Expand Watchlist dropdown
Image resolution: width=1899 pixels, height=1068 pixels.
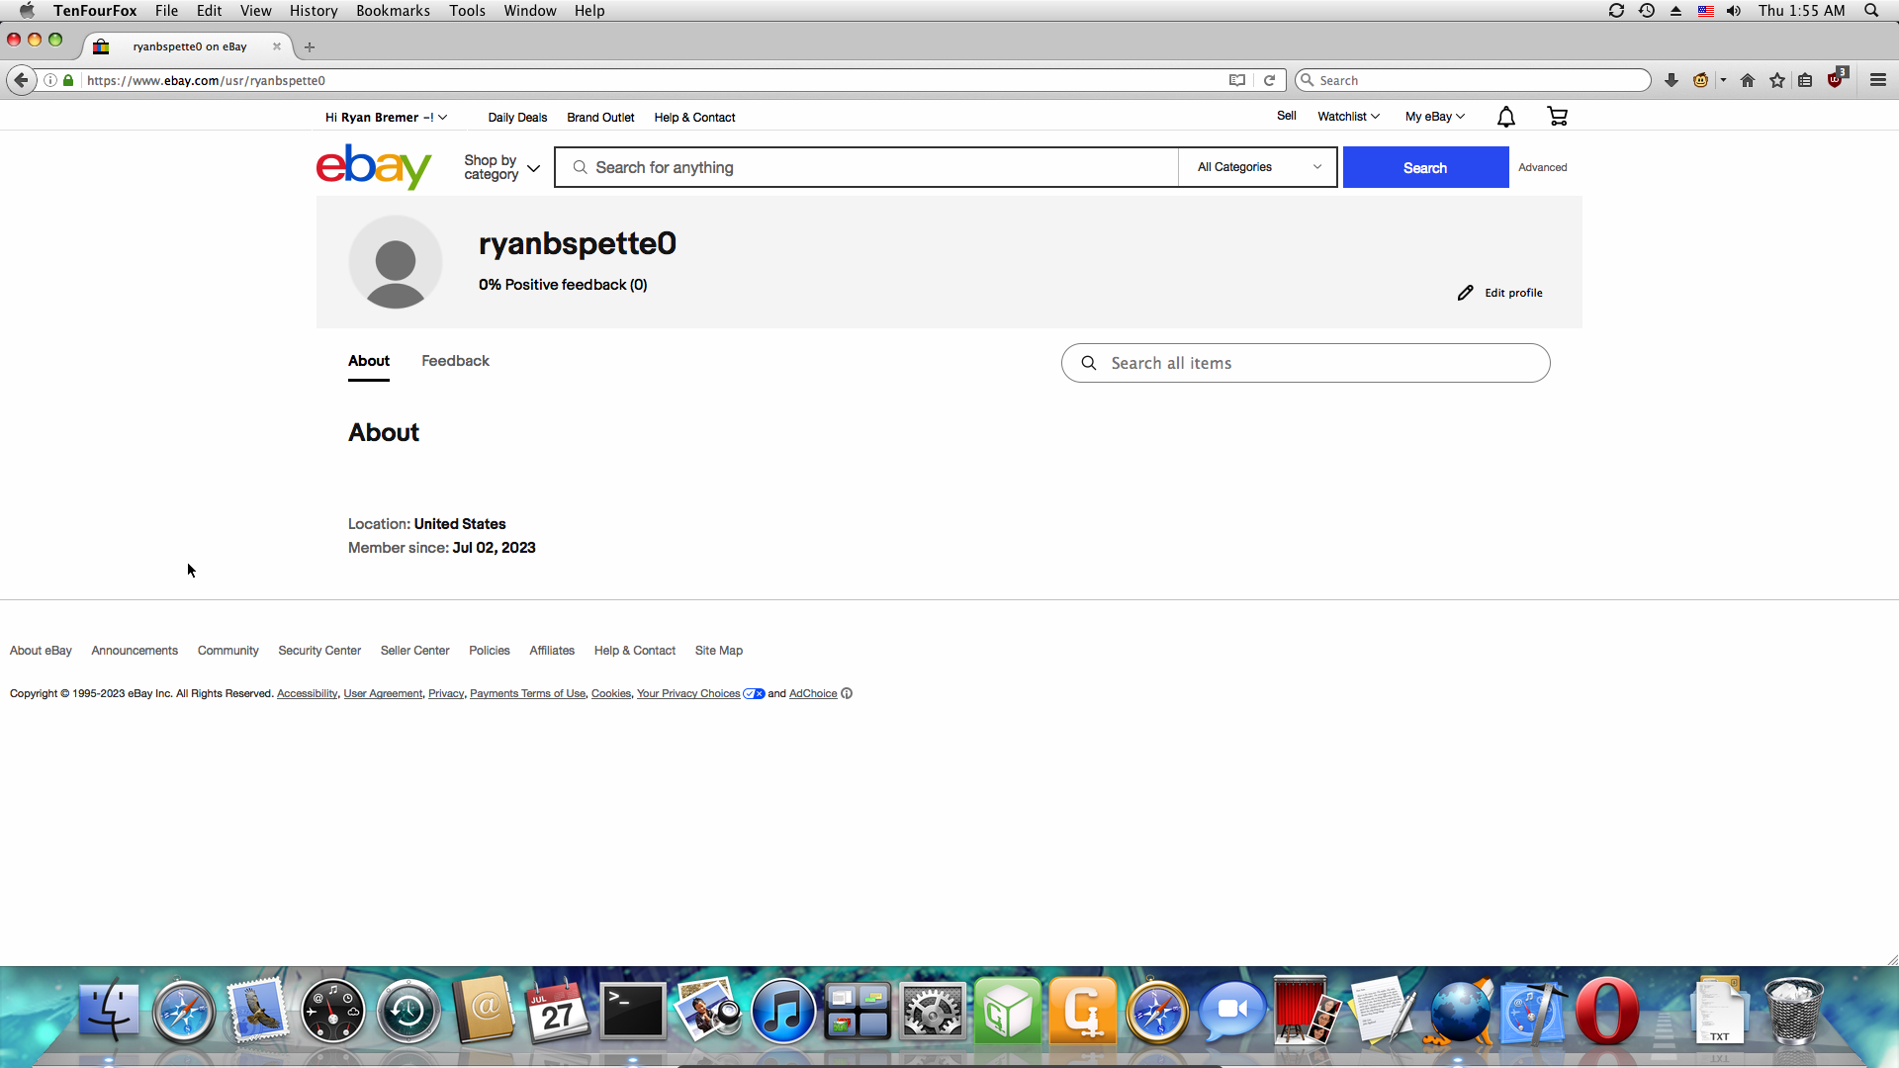(x=1347, y=117)
